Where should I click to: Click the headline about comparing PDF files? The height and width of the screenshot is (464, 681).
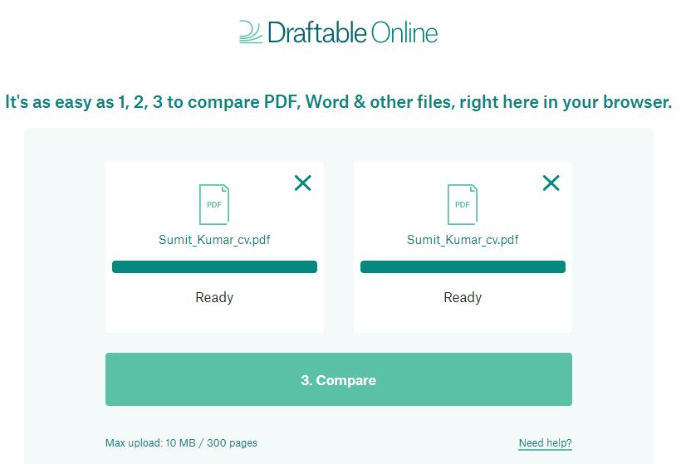(x=338, y=102)
